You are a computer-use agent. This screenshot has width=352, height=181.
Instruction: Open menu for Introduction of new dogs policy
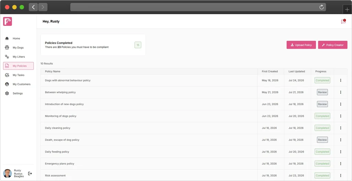(341, 104)
